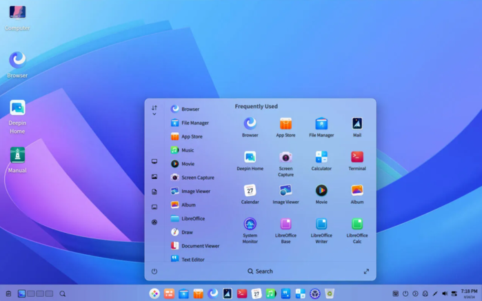Screen dimensions: 482x301
Task: Open the Trash icon in the dock
Action: click(x=330, y=293)
